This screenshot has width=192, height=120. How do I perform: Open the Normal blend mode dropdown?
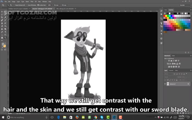click(170, 77)
